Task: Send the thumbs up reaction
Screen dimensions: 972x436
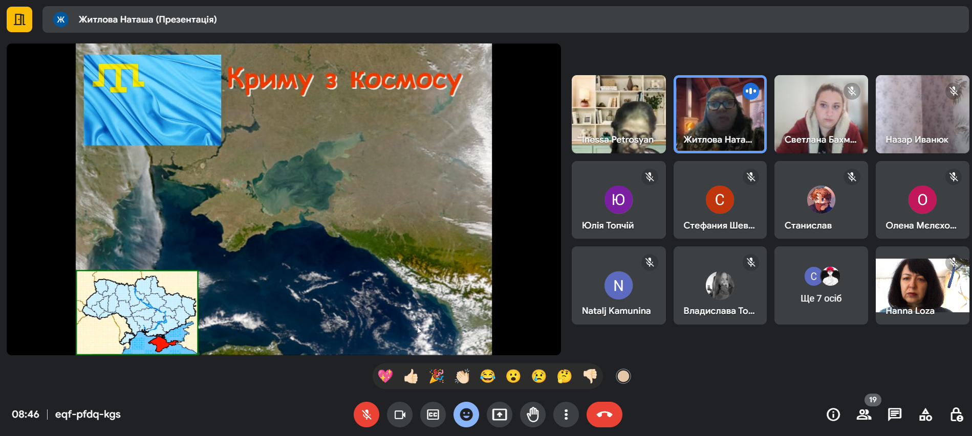Action: click(411, 376)
